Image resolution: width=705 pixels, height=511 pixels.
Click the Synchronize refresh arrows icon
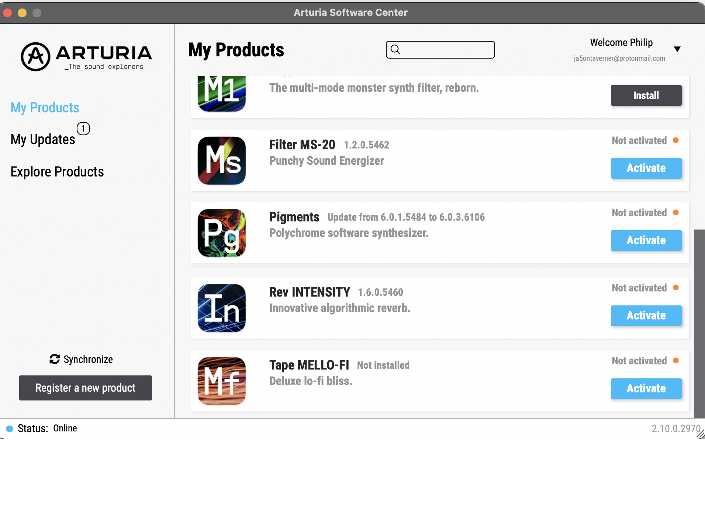[x=55, y=359]
